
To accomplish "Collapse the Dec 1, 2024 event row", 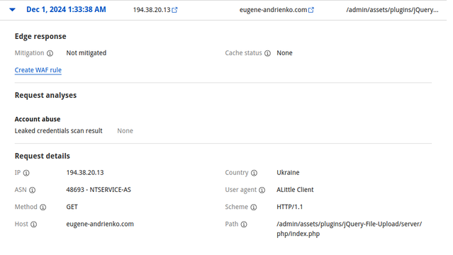I will (x=12, y=9).
